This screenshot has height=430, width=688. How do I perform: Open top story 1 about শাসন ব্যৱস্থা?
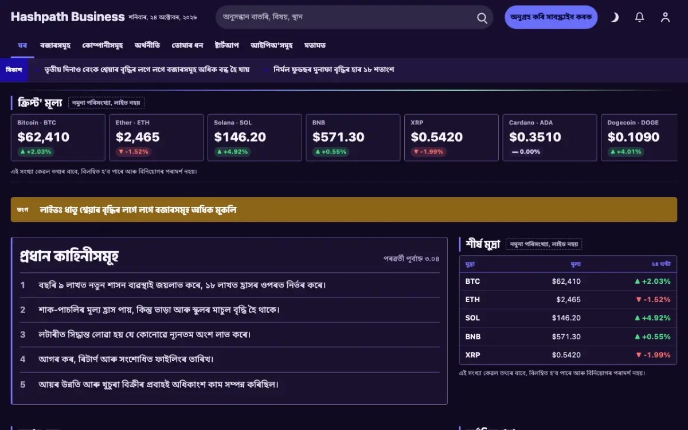point(230,285)
